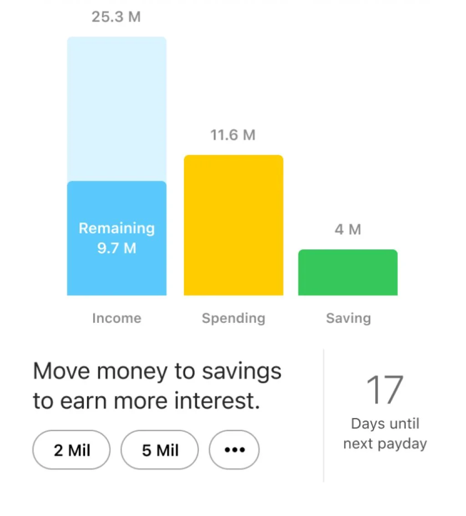
Task: Click the Spending axis label
Action: click(233, 318)
